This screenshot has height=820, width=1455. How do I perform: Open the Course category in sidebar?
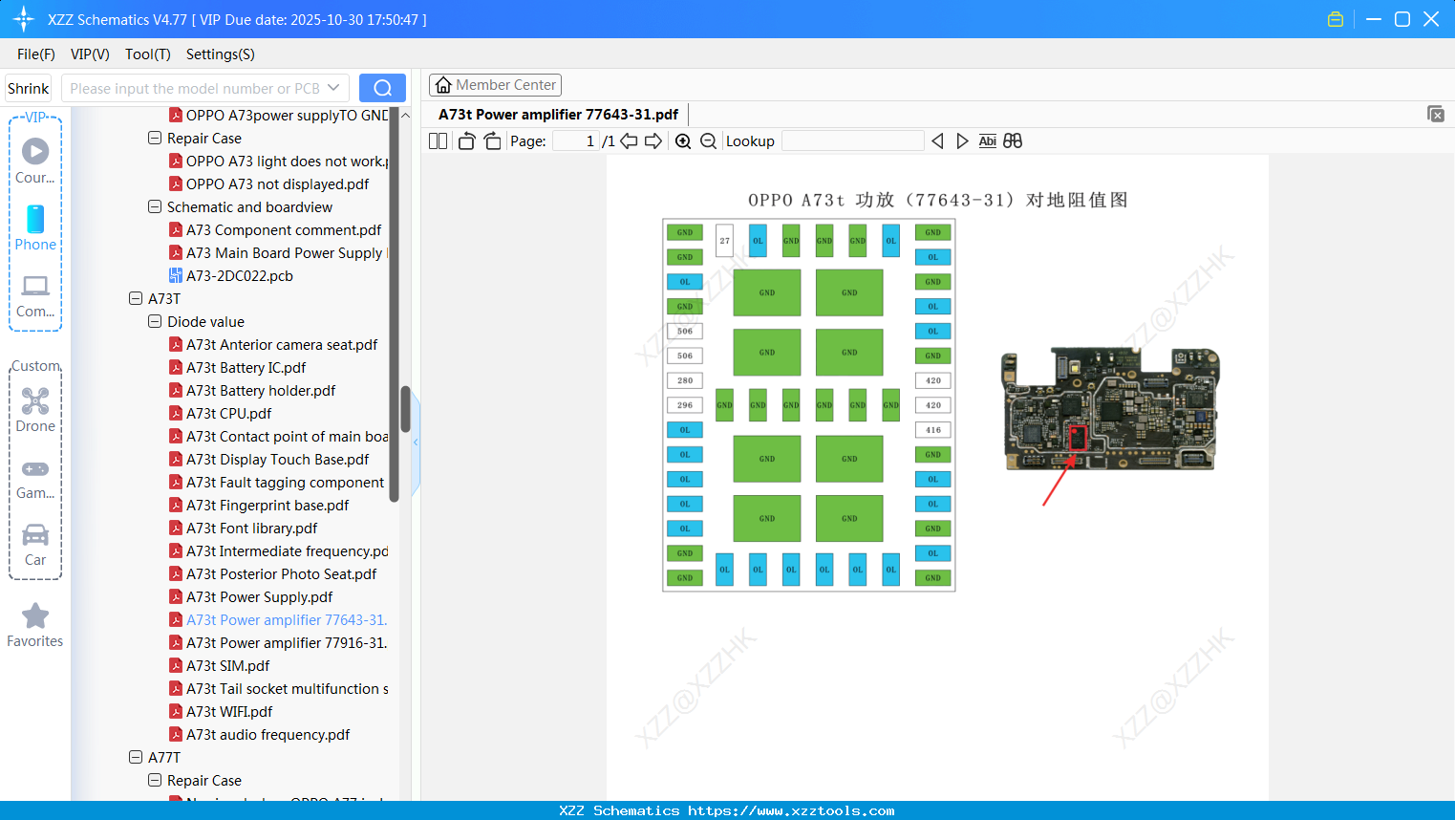(35, 161)
